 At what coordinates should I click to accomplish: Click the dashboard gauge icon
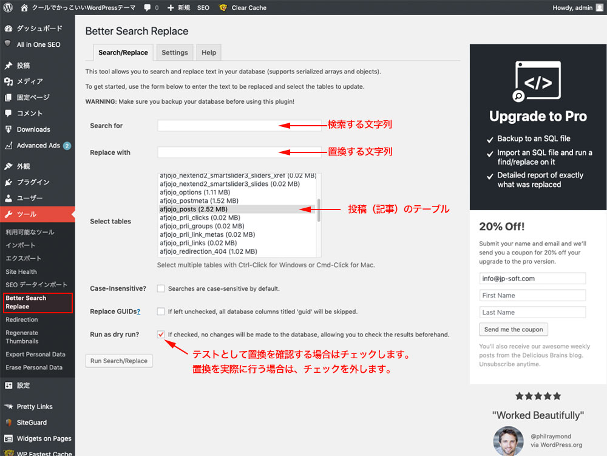coord(8,29)
